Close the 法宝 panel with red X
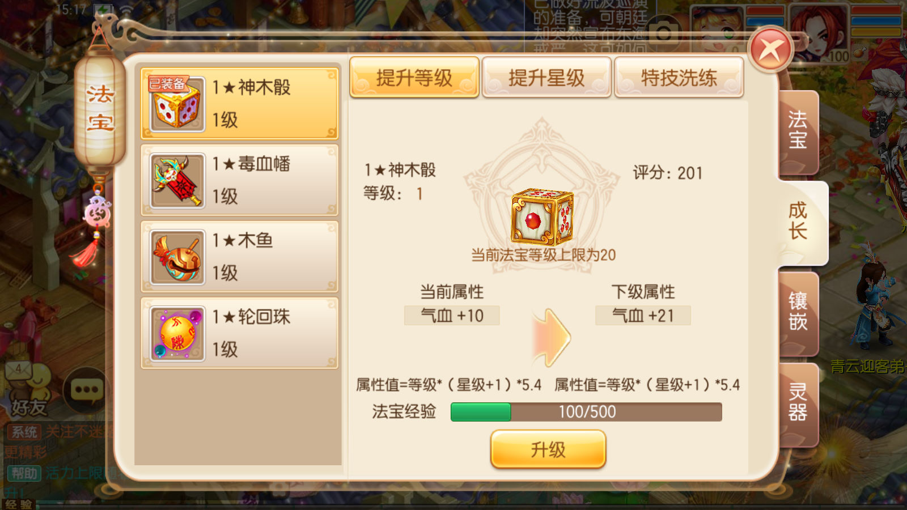This screenshot has height=510, width=907. click(x=770, y=50)
